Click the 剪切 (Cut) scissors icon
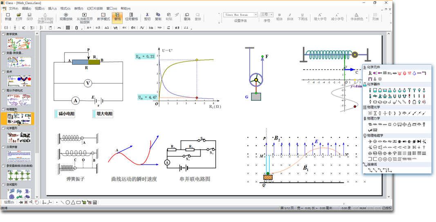Image resolution: width=436 pixels, height=222 pixels. coord(147,16)
